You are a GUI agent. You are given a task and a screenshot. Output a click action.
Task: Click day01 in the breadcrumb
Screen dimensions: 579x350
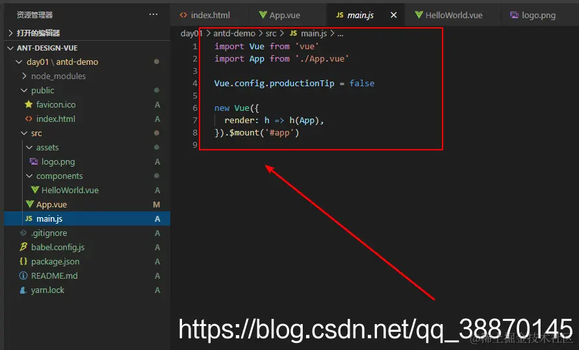[191, 33]
